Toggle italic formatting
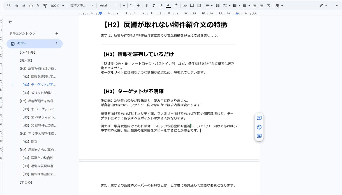The image size is (342, 195). 154,6
